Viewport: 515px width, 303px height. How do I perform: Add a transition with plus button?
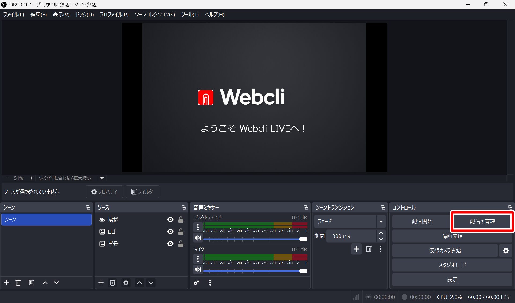[x=356, y=249]
